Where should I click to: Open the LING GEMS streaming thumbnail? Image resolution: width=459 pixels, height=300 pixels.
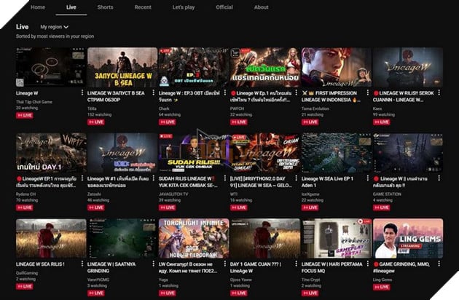click(408, 238)
